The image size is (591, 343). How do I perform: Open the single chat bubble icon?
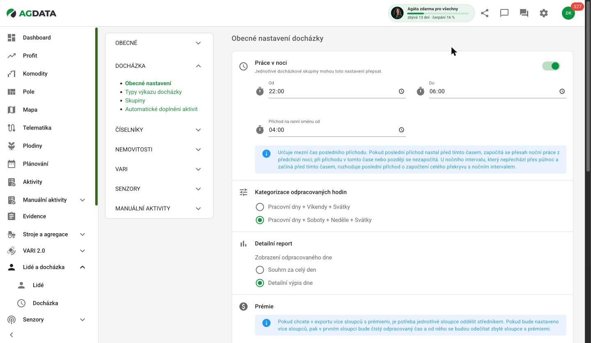pos(504,13)
